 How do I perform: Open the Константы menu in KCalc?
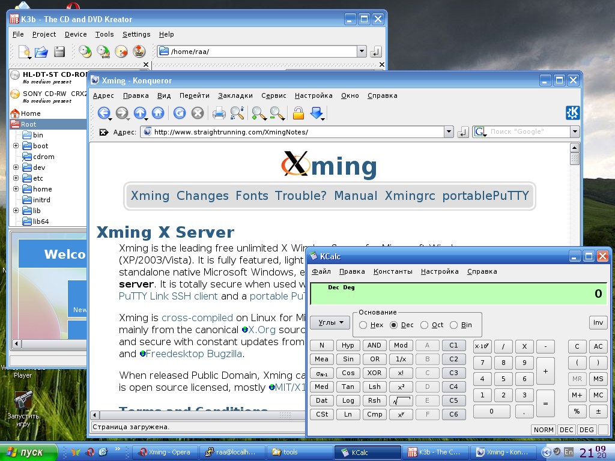(x=393, y=271)
